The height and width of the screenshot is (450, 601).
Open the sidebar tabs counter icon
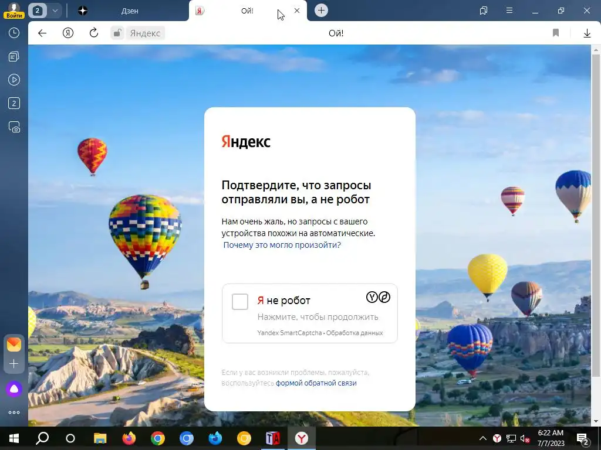tap(14, 103)
